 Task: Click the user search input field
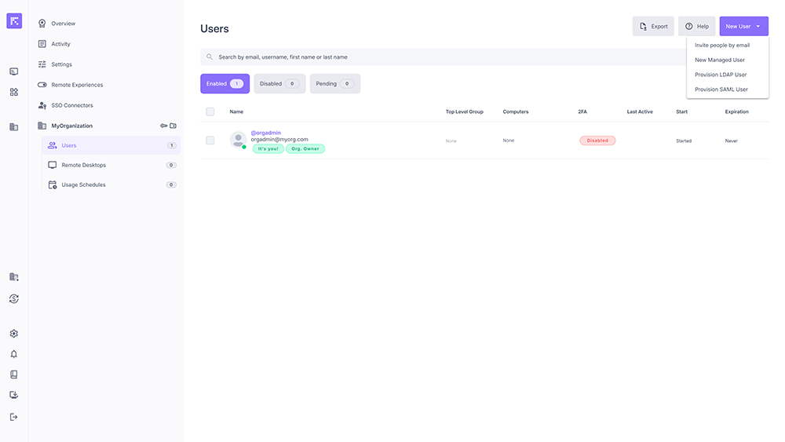[x=440, y=57]
